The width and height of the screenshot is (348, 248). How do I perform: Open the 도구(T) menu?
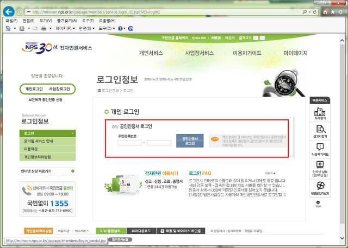pyautogui.click(x=88, y=21)
